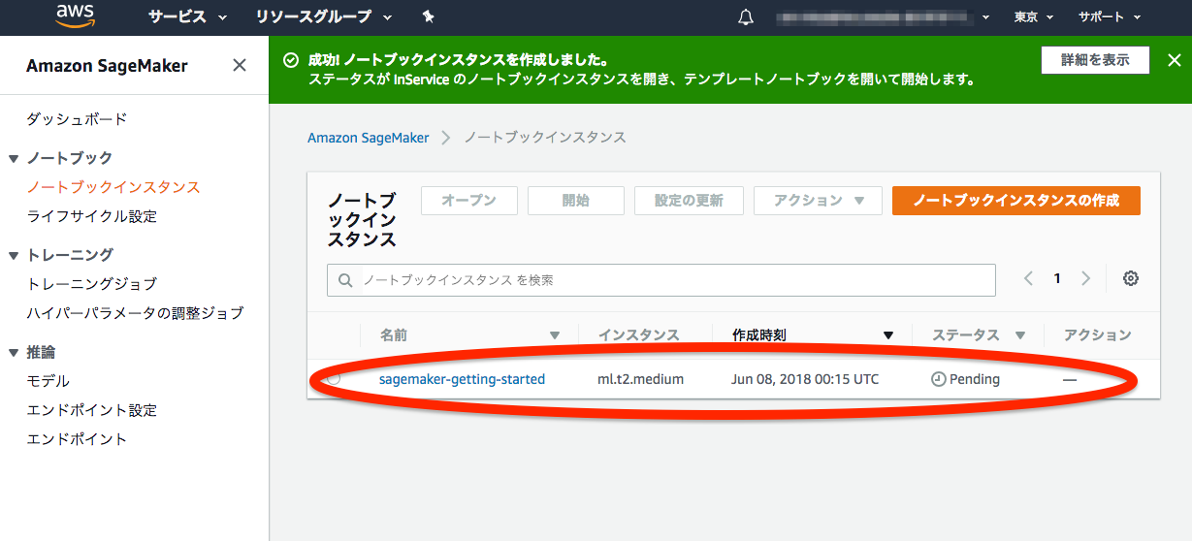Viewport: 1192px width, 541px height.
Task: Click the Jun 08, 2018 00:15 UTC cell
Action: click(805, 379)
